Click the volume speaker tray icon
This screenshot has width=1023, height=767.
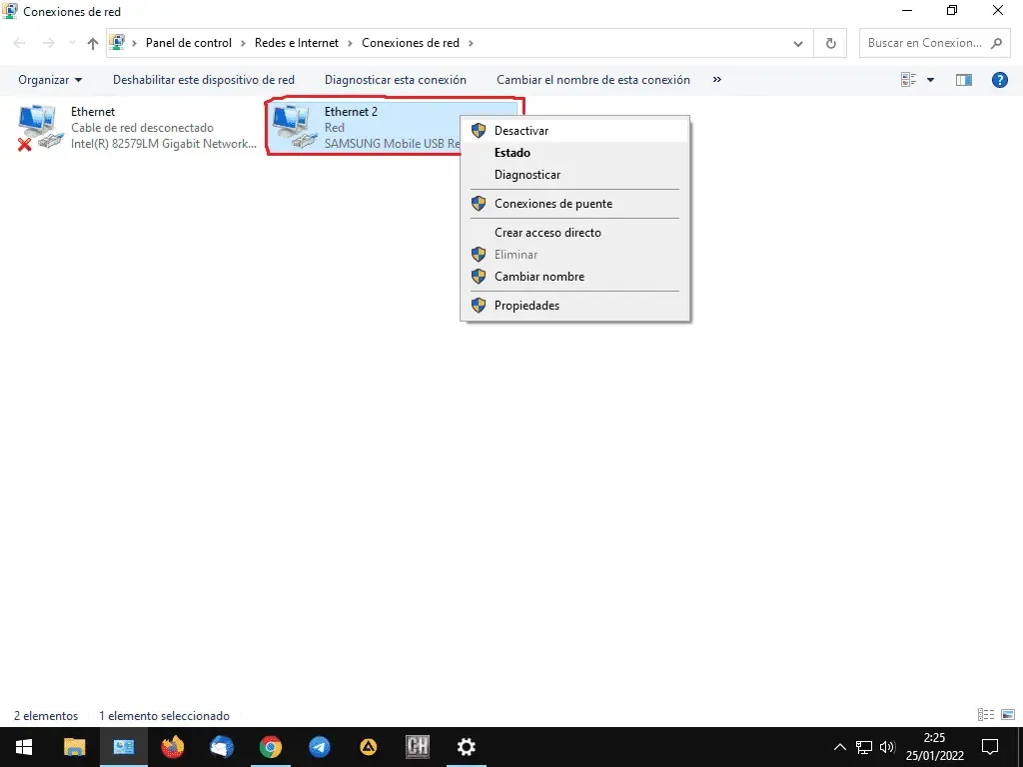click(x=887, y=747)
